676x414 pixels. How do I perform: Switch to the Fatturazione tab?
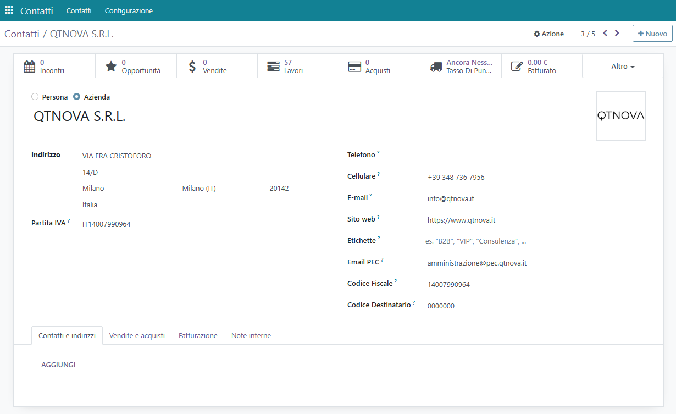coord(198,335)
